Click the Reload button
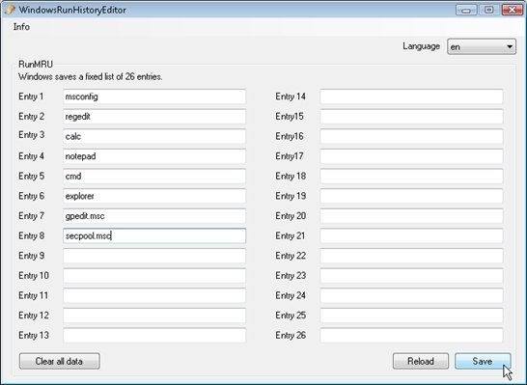 pyautogui.click(x=421, y=361)
